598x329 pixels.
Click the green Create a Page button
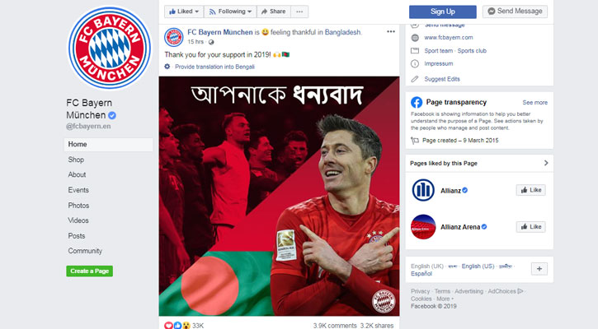pos(90,271)
